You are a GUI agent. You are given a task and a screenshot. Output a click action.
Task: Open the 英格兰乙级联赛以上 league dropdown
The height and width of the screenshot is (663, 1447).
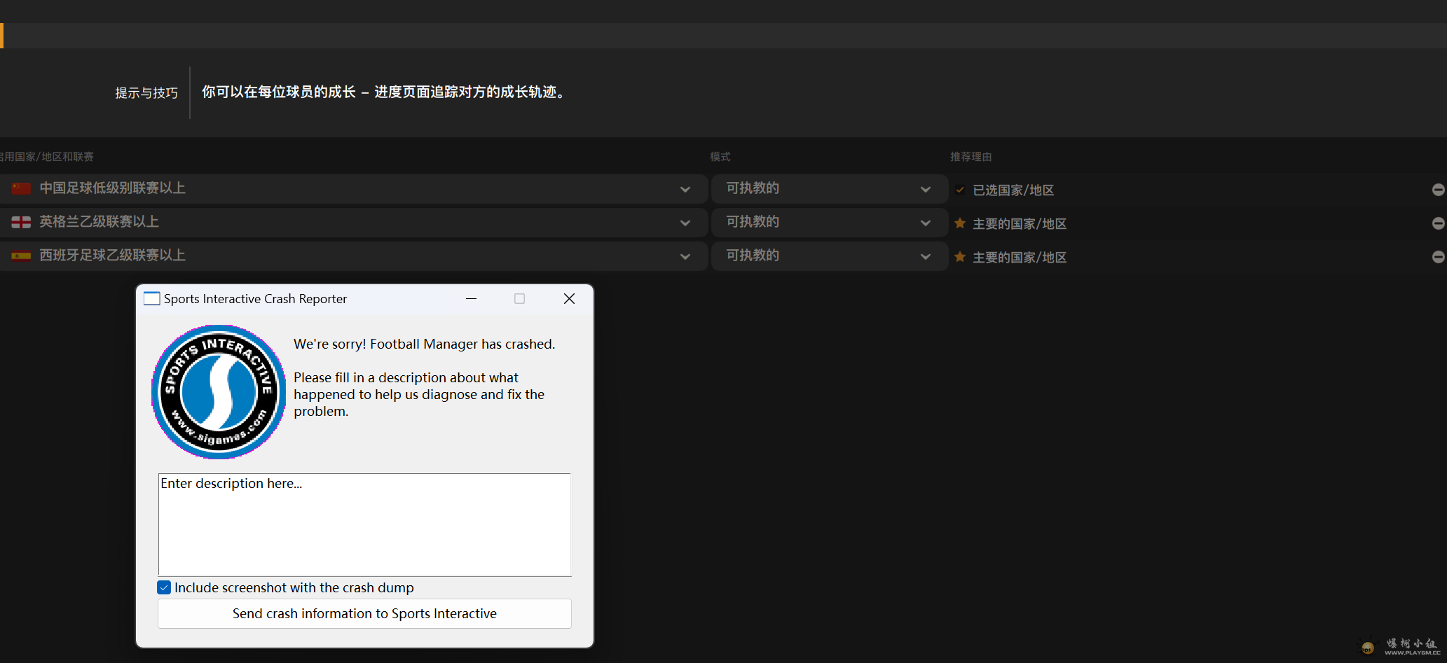[x=353, y=222]
